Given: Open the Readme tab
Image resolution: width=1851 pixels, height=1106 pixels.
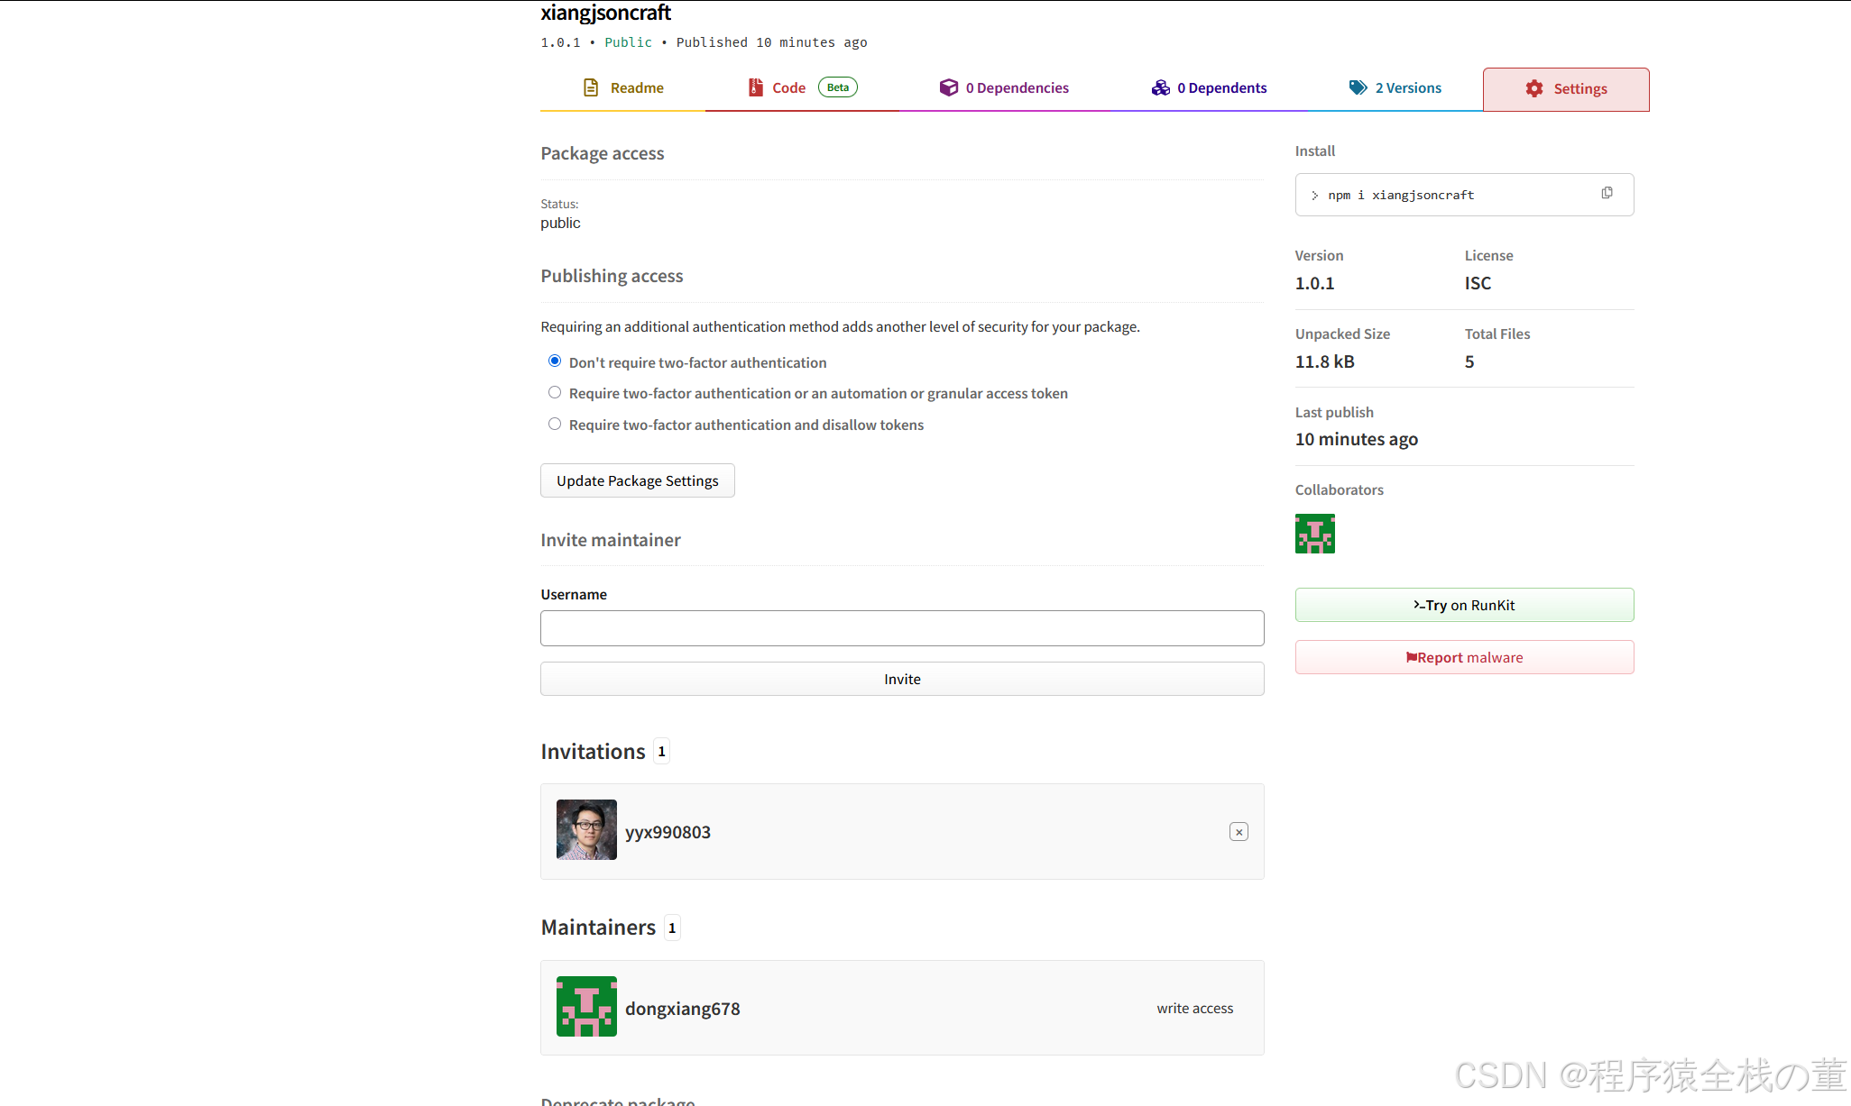Looking at the screenshot, I should 622,88.
